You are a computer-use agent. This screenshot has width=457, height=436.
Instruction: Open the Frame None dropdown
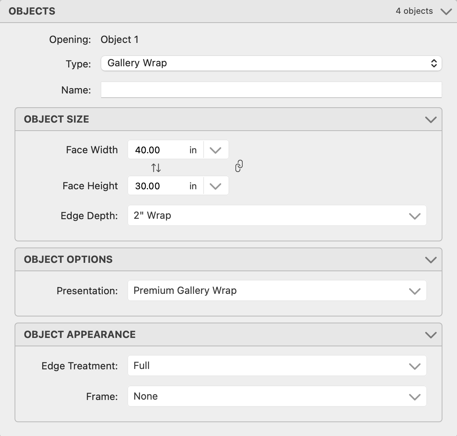(x=276, y=397)
